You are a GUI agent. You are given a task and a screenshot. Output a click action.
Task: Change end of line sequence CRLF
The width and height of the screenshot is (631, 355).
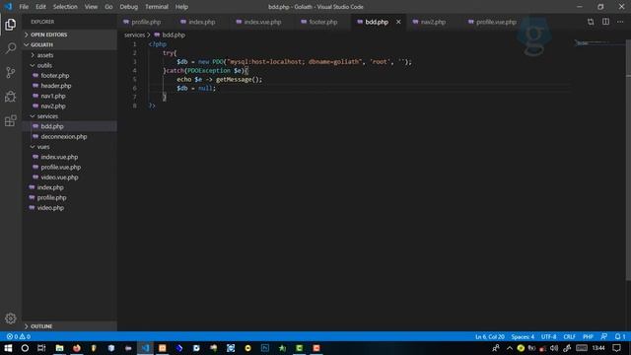click(569, 336)
